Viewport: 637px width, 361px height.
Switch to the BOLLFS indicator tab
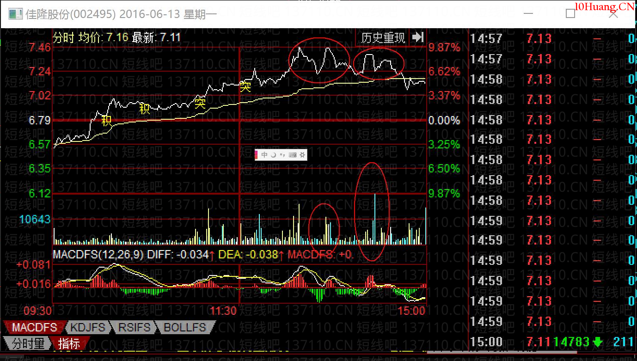[x=185, y=328]
